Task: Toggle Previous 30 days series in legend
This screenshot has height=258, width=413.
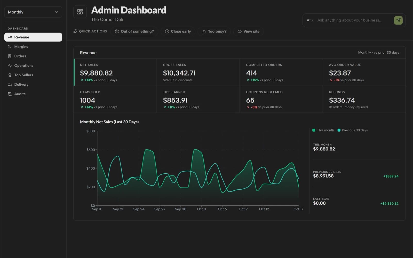Action: point(353,130)
